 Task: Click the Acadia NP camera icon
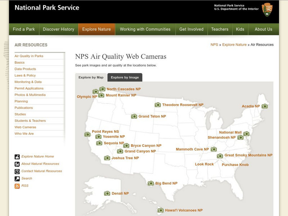pyautogui.click(x=265, y=106)
